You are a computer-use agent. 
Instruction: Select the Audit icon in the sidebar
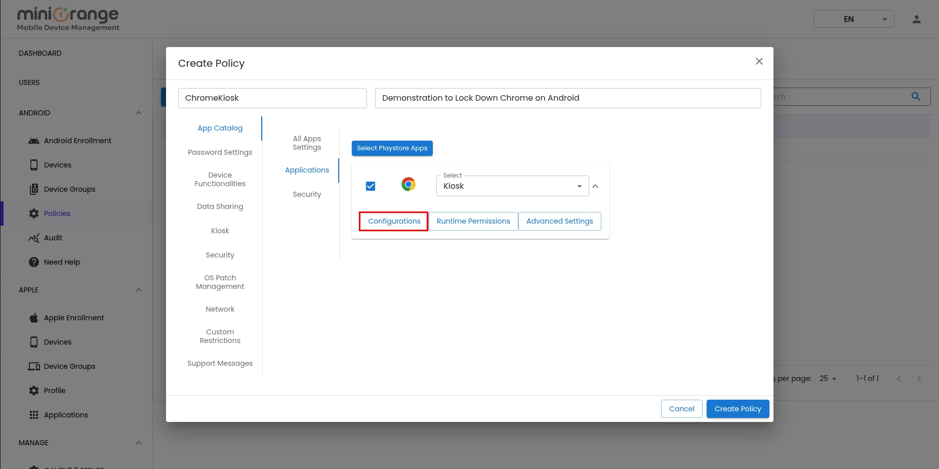point(33,238)
